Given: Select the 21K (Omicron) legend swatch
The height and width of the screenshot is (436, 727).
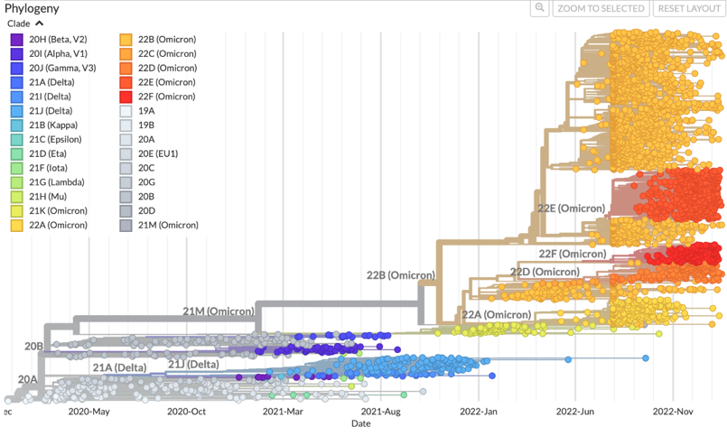Looking at the screenshot, I should click(x=17, y=211).
